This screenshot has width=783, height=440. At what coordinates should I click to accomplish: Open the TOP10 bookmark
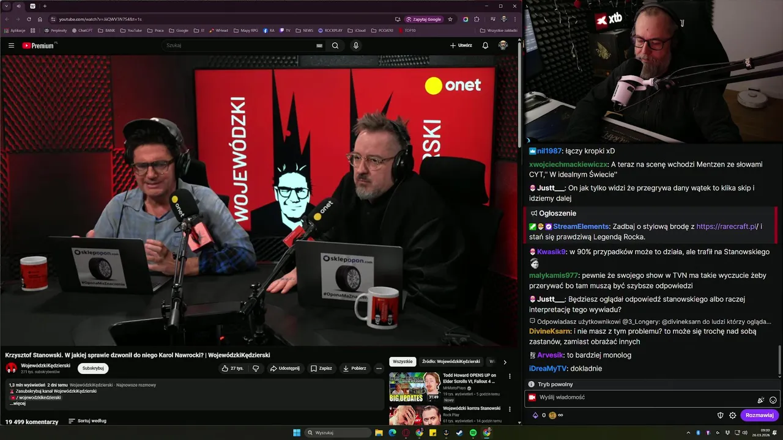407,30
